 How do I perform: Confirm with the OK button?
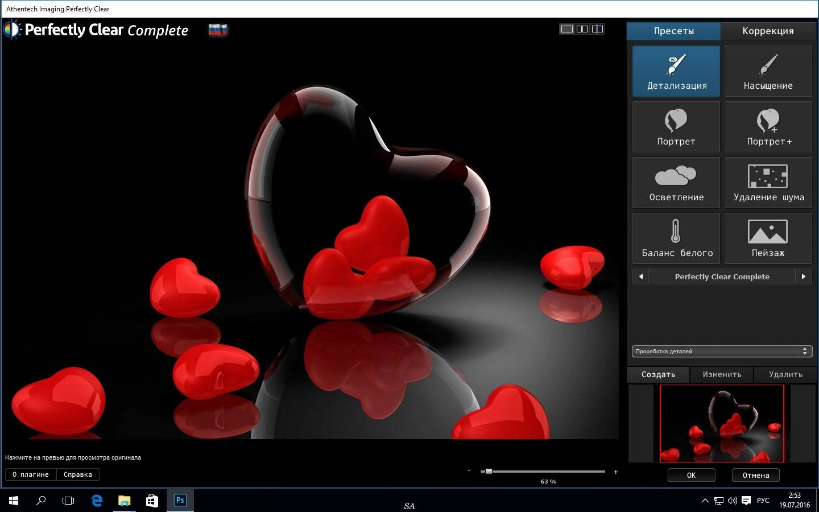[x=692, y=475]
